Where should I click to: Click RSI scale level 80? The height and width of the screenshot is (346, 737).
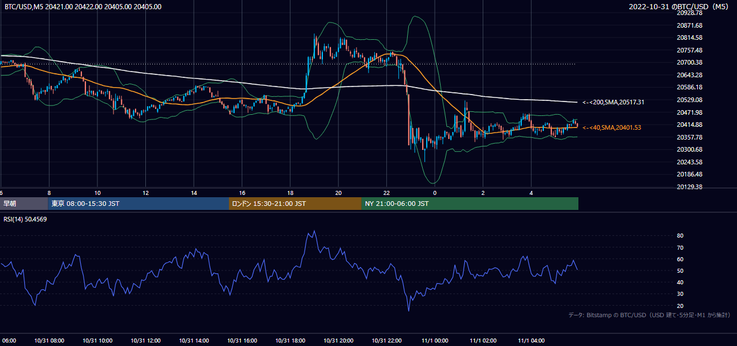680,236
